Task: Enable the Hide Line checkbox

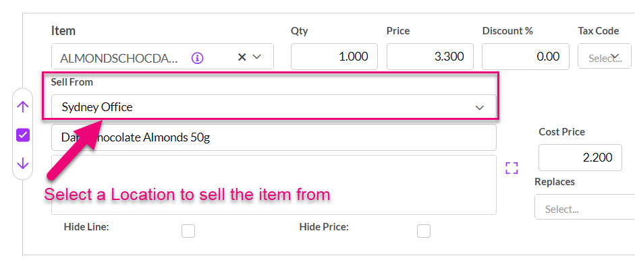Action: pos(188,231)
